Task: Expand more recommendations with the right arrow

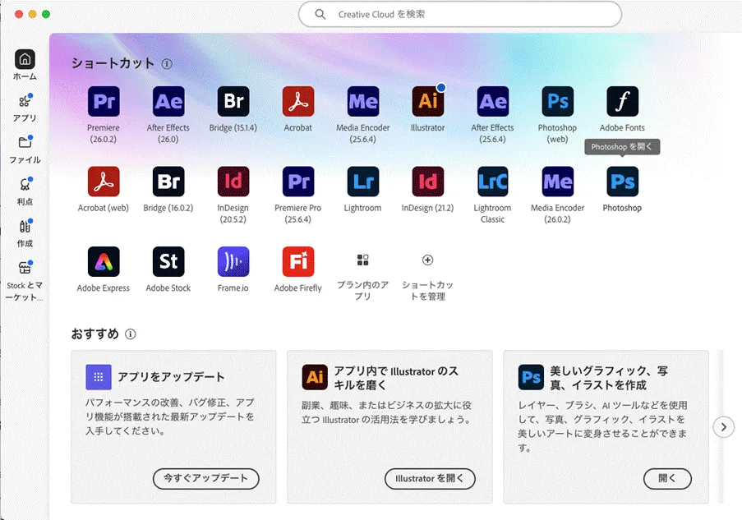Action: (724, 427)
